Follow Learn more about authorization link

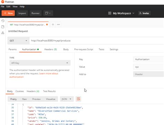pos(34,75)
